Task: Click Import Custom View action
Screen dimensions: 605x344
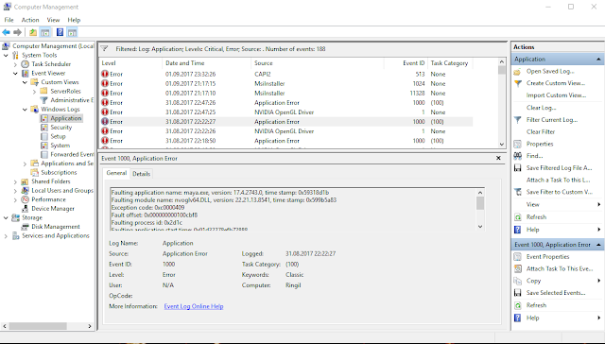Action: (556, 95)
